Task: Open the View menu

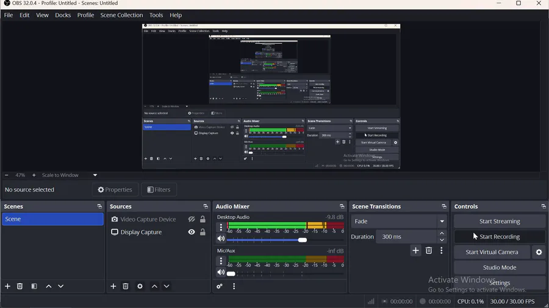Action: [42, 15]
